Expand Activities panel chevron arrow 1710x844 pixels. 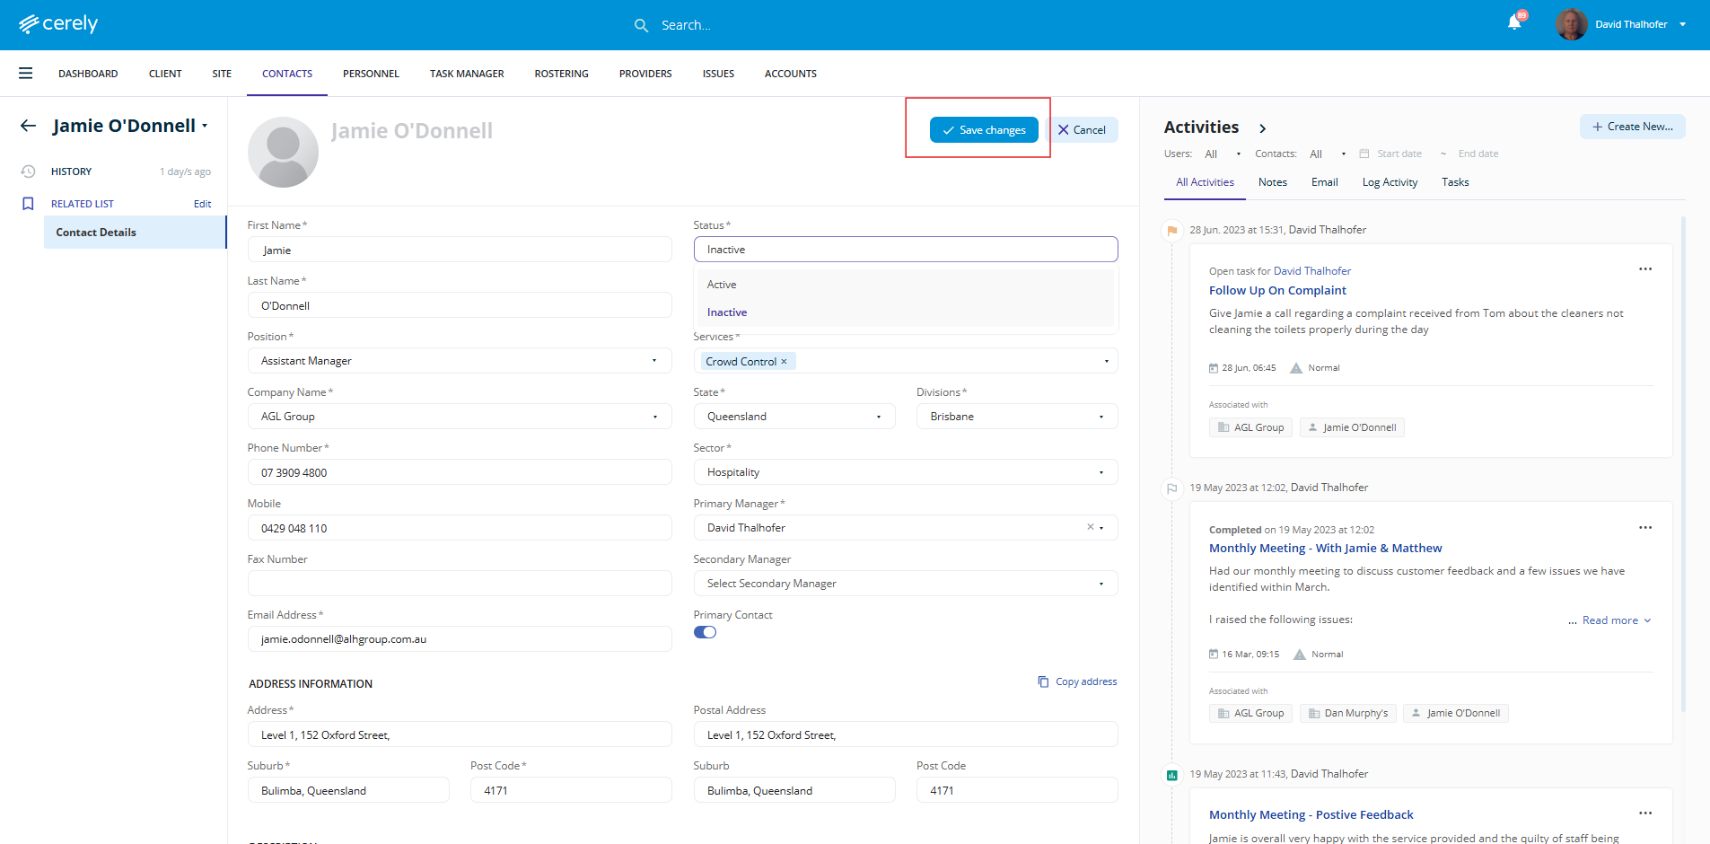tap(1262, 128)
